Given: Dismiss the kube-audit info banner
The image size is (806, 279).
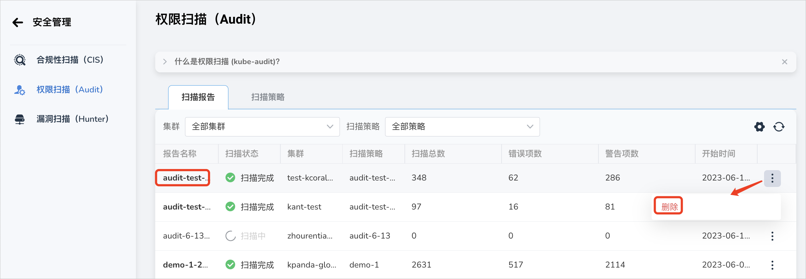Looking at the screenshot, I should pyautogui.click(x=784, y=62).
